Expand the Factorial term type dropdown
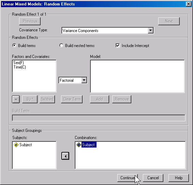 pyautogui.click(x=84, y=80)
